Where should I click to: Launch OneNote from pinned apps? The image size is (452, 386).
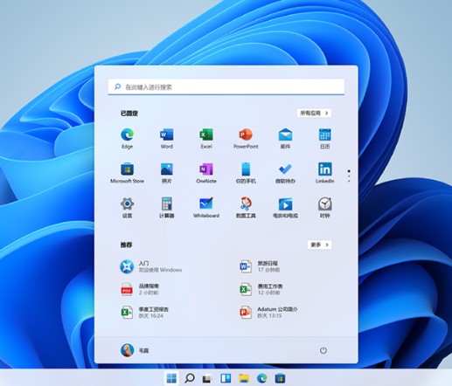click(x=206, y=173)
